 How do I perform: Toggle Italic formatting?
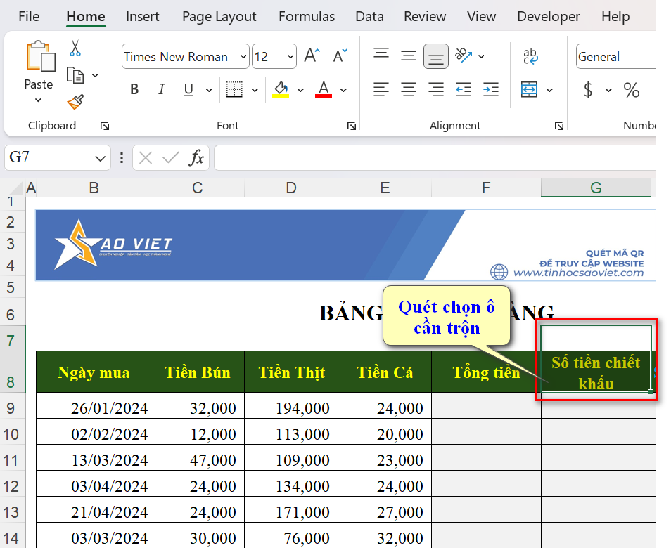(161, 90)
